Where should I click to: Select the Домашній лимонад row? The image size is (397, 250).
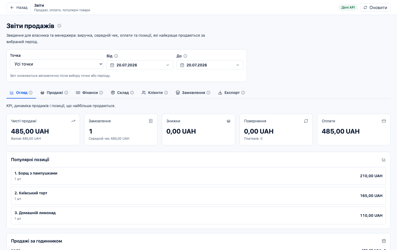coord(198,215)
